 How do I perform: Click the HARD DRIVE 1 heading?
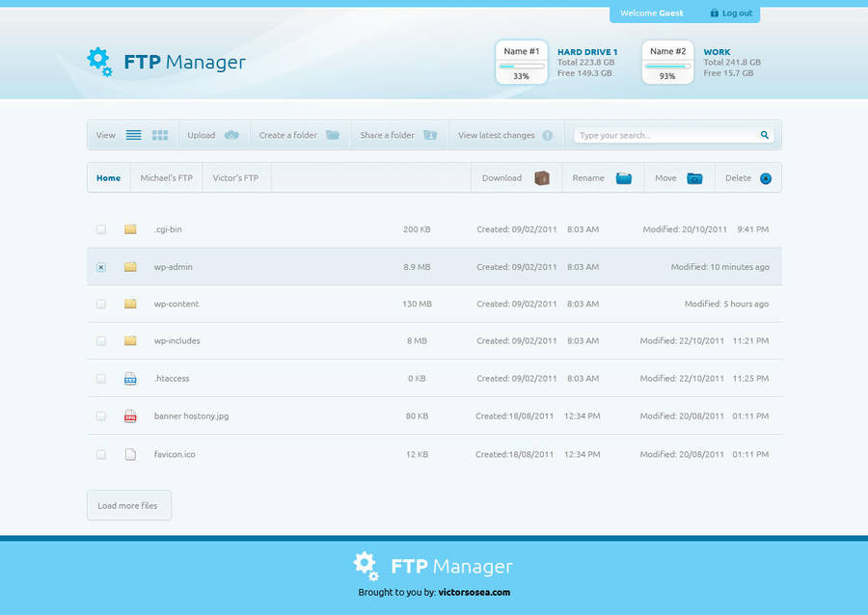[587, 52]
